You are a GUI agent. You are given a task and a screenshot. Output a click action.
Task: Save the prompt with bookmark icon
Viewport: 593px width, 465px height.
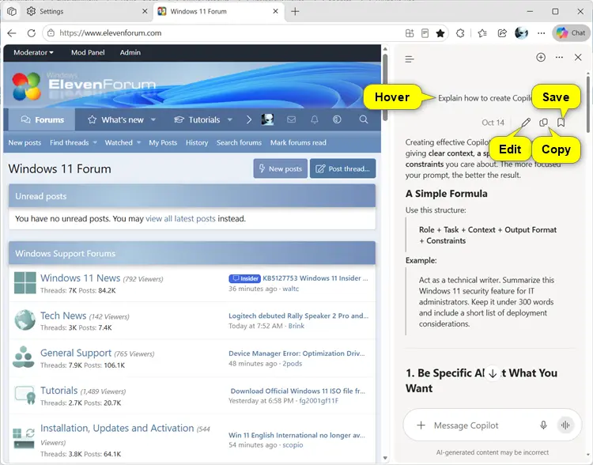click(x=561, y=123)
